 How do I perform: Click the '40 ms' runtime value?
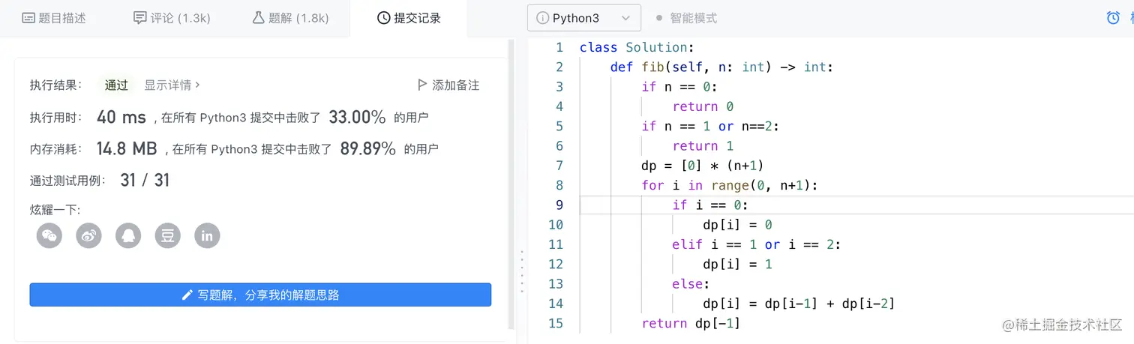point(121,117)
